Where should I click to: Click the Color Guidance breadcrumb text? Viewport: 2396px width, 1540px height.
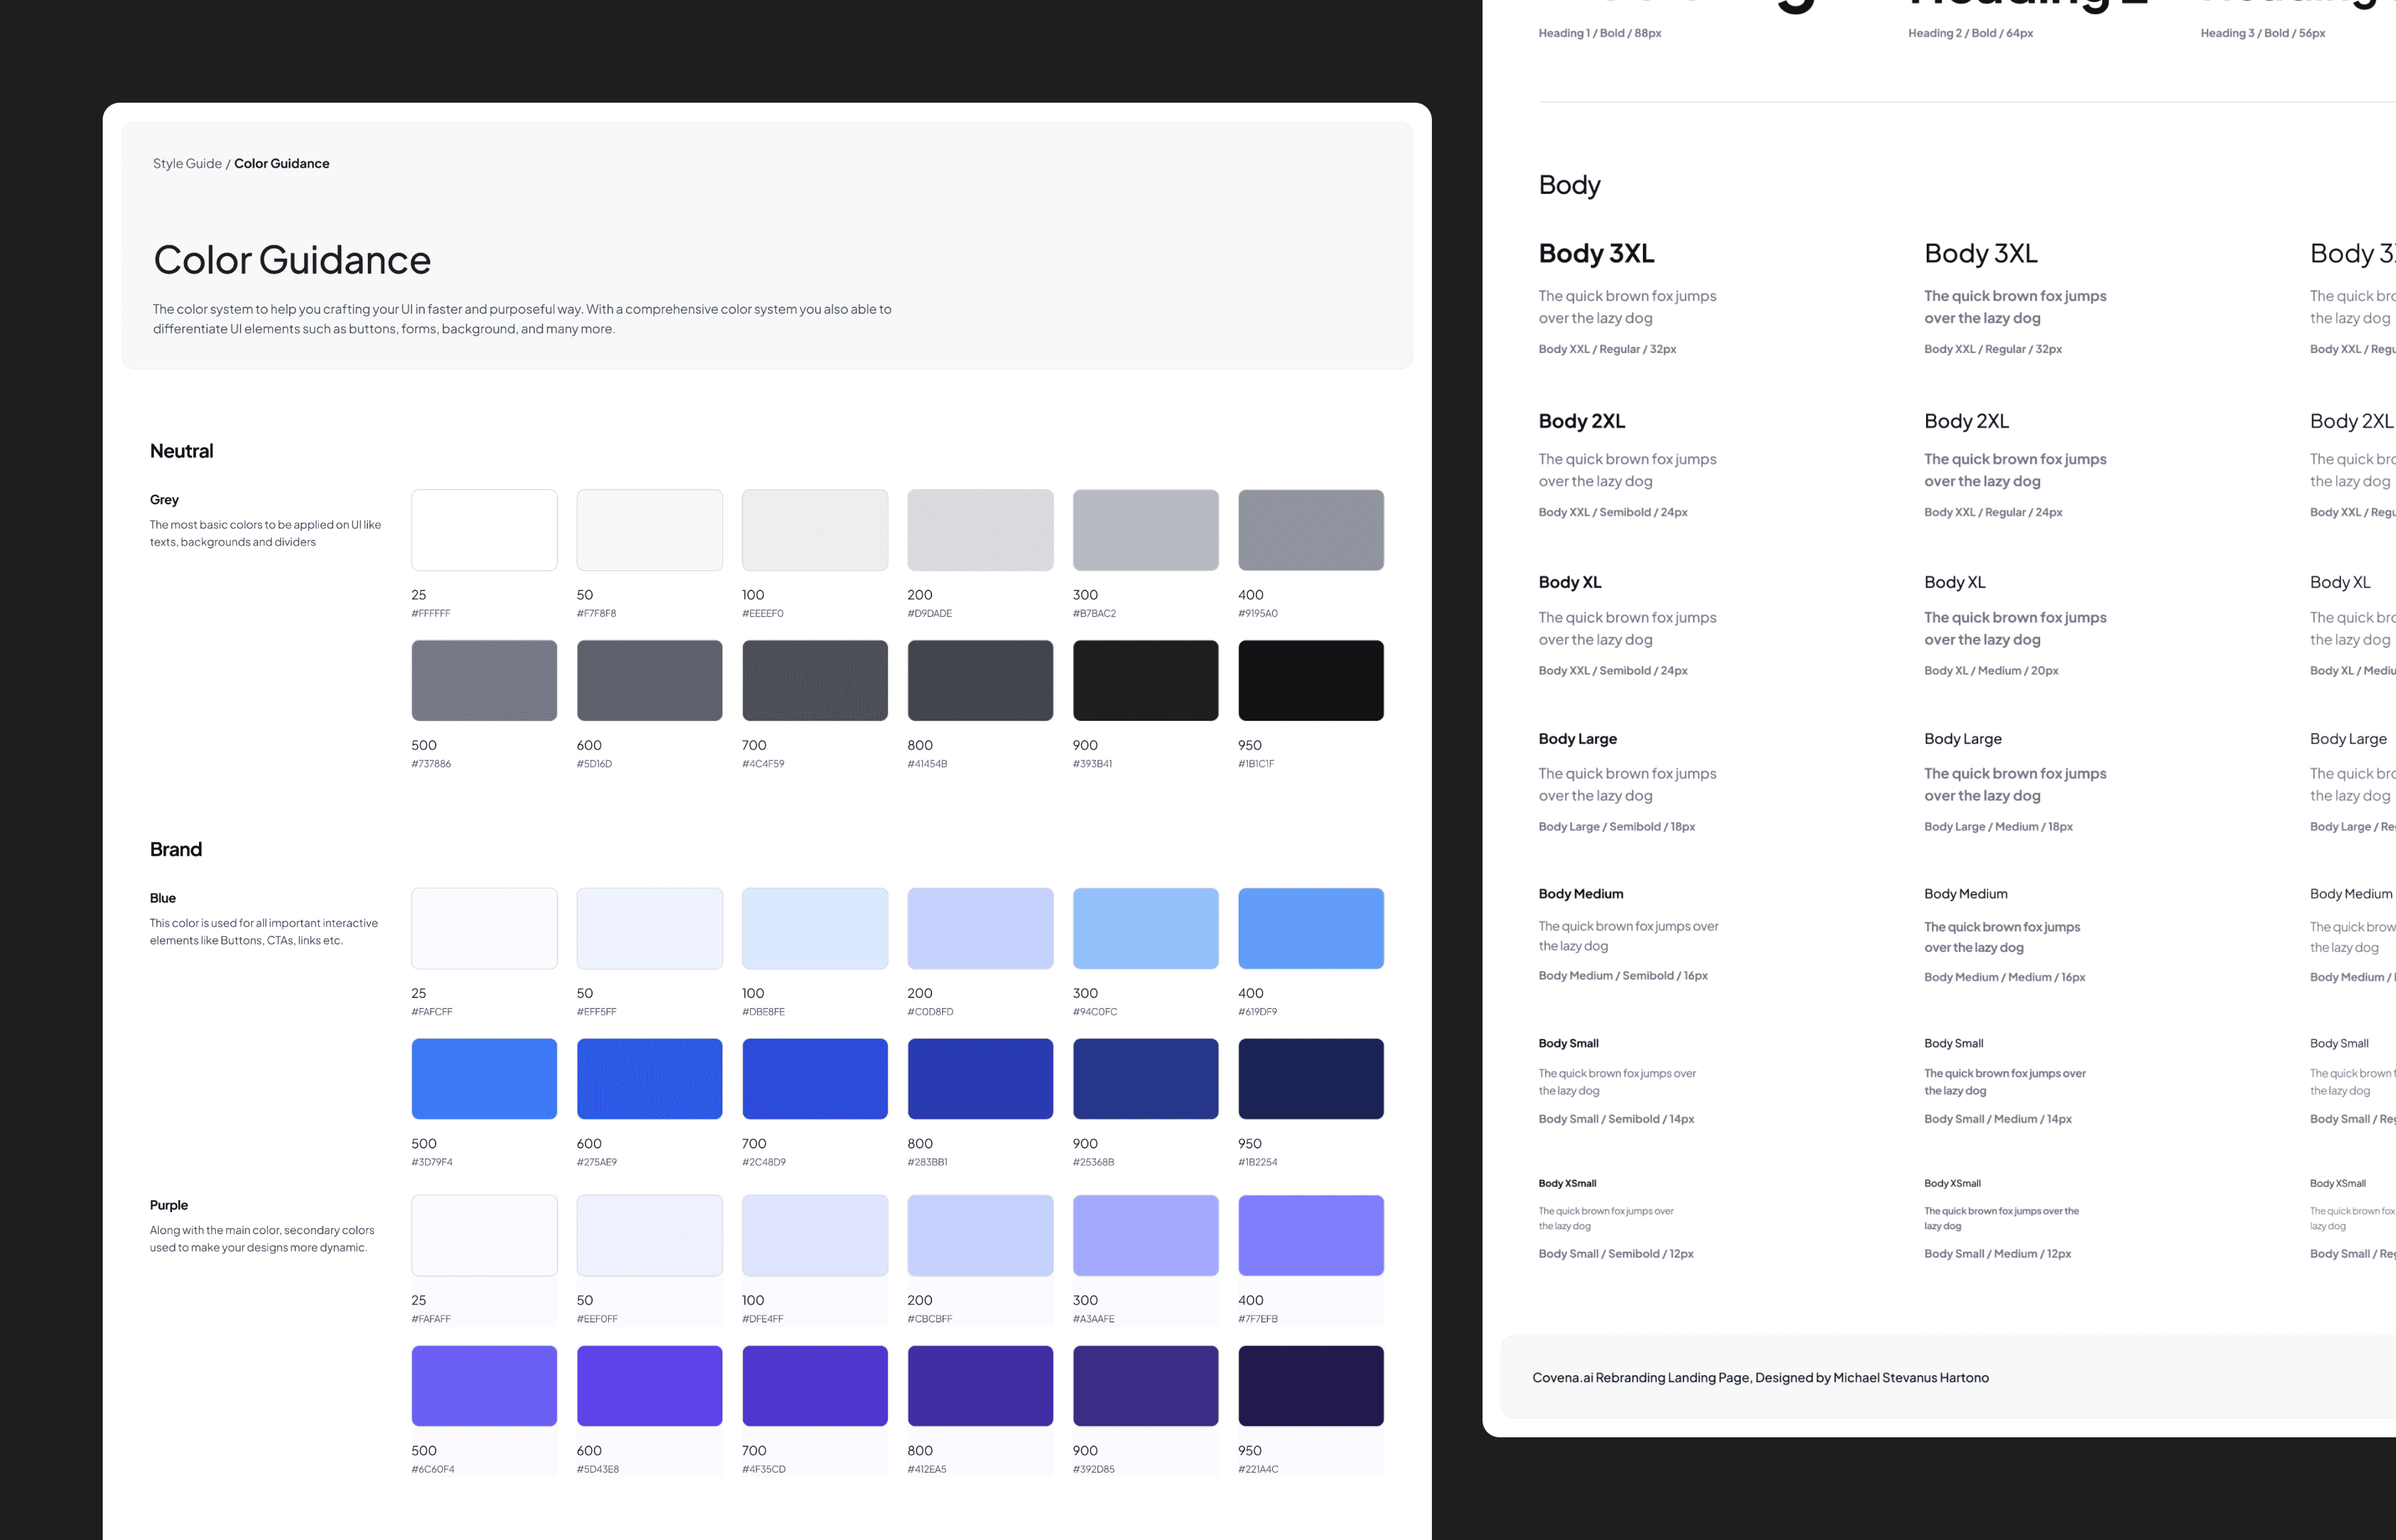pyautogui.click(x=281, y=164)
